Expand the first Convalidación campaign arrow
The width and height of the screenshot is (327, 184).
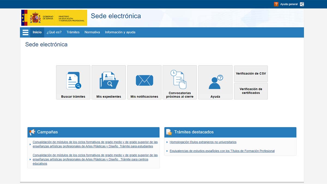click(x=31, y=144)
